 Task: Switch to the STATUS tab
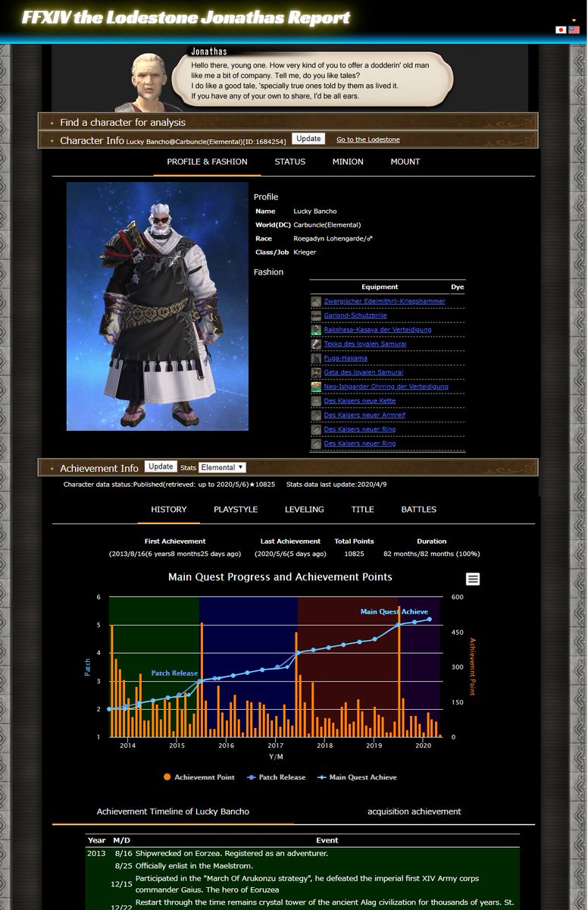[x=289, y=162]
